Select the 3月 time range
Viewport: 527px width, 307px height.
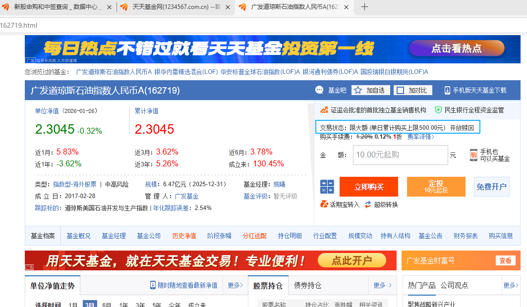click(x=90, y=304)
